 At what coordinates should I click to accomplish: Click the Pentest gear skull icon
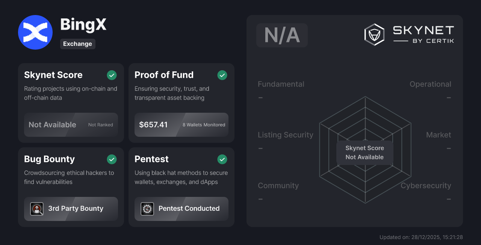point(147,209)
